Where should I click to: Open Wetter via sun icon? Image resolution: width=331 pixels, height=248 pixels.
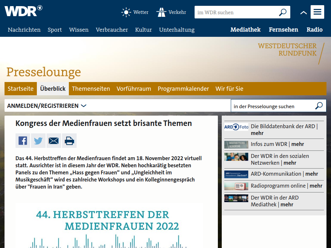coord(126,12)
